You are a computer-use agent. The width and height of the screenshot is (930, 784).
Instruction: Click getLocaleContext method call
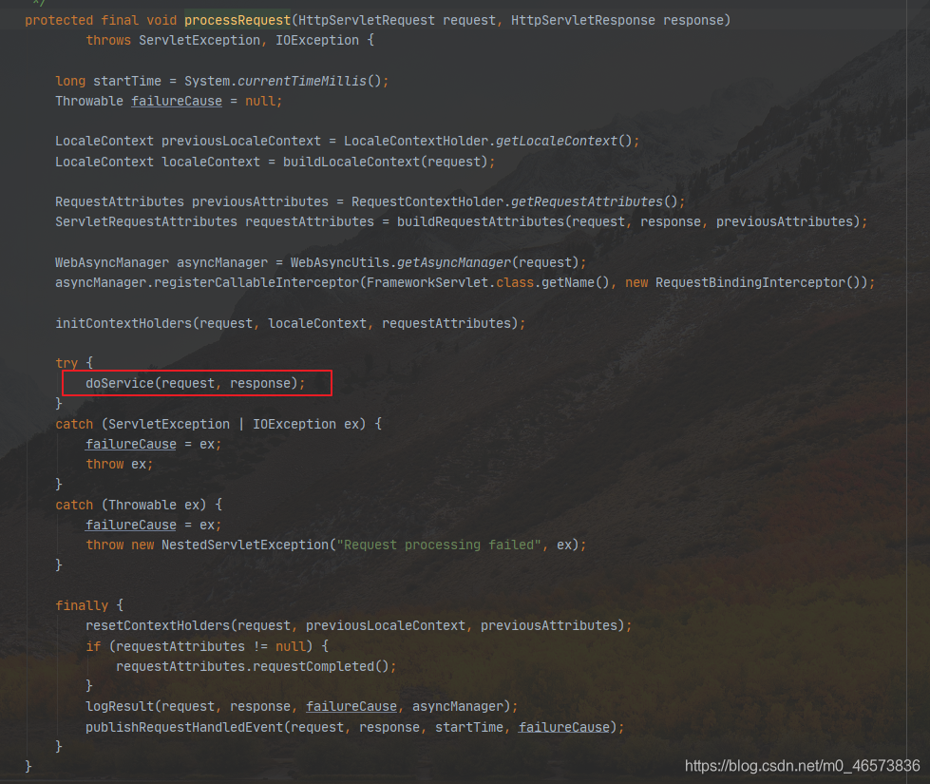pos(557,142)
